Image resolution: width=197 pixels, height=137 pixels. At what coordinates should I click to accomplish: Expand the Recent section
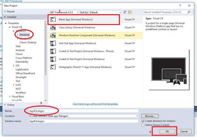click(x=5, y=11)
